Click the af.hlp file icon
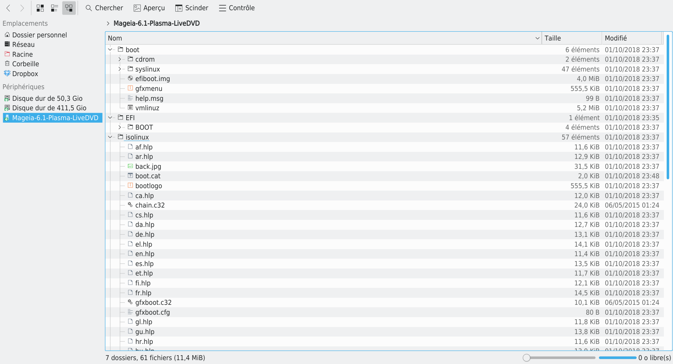The width and height of the screenshot is (673, 364). point(130,147)
